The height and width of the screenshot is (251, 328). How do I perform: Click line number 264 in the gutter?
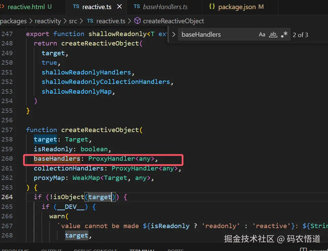[x=7, y=197]
